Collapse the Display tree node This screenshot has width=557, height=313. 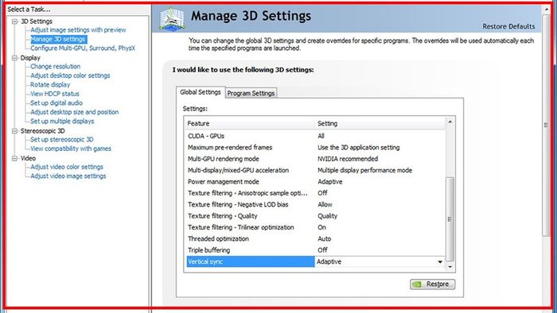14,58
